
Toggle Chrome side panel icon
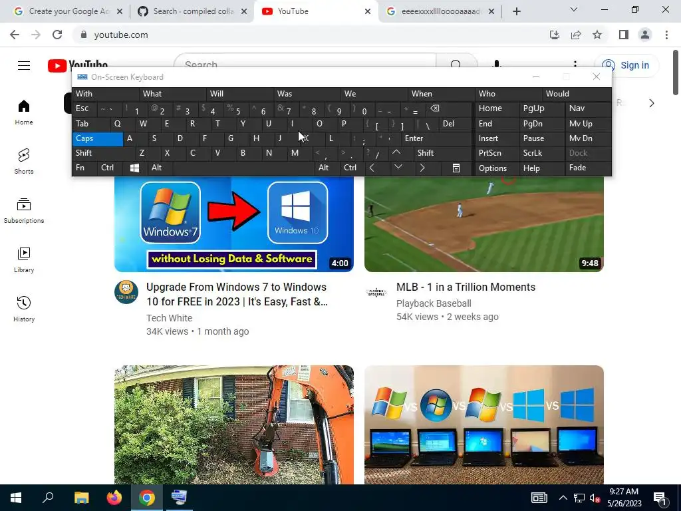pos(624,35)
